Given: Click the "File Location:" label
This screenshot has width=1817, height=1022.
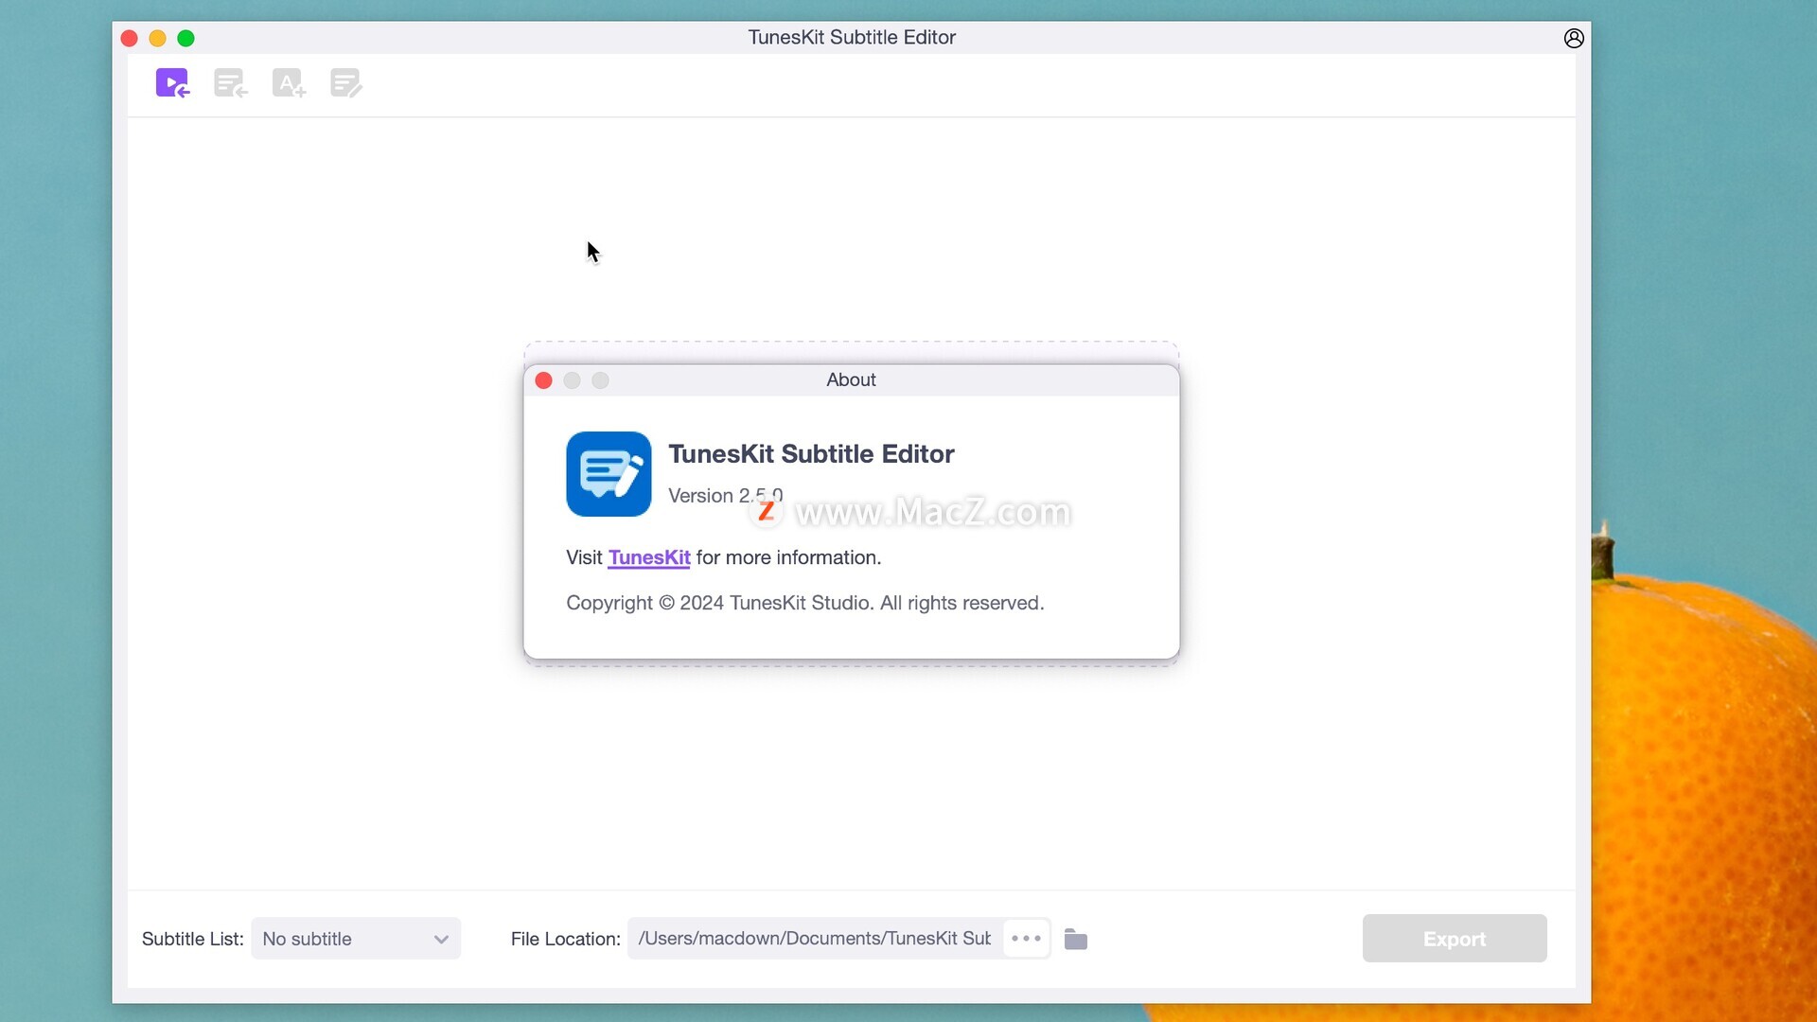Looking at the screenshot, I should 566,939.
